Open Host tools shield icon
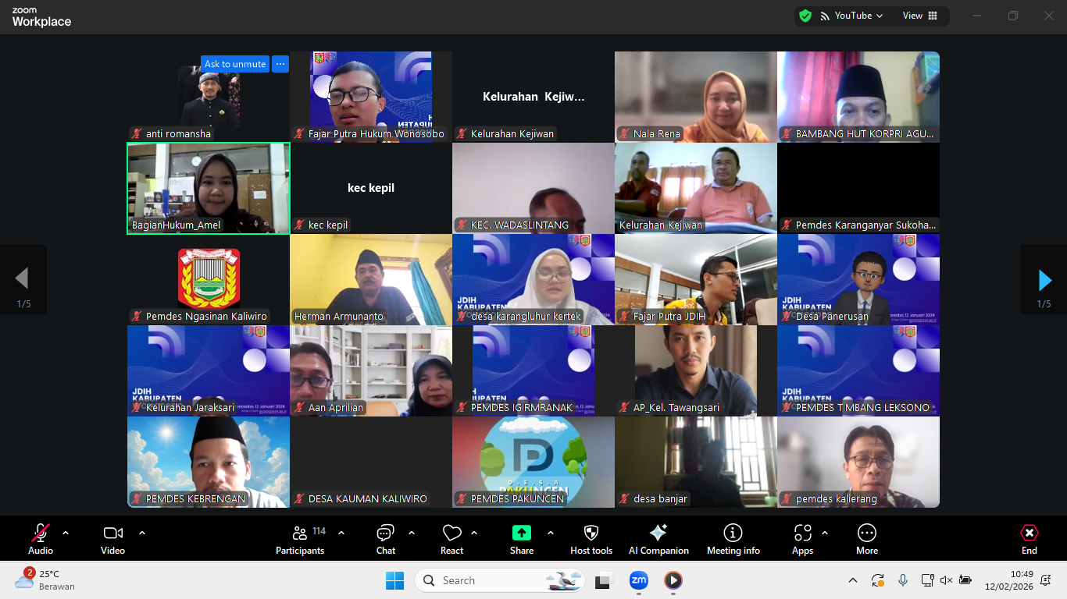This screenshot has height=599, width=1067. pyautogui.click(x=591, y=539)
